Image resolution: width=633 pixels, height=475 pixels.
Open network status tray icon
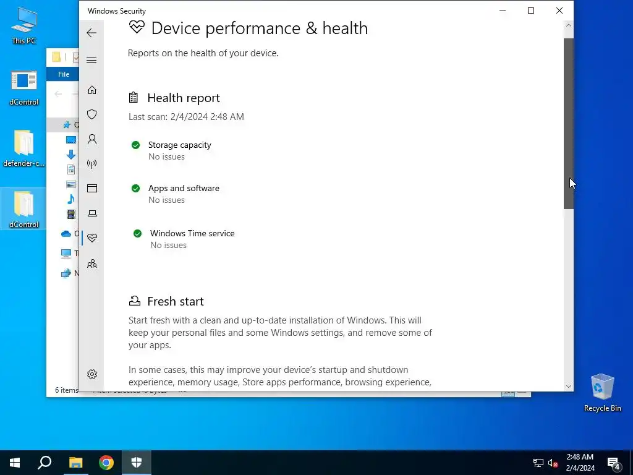[x=538, y=463]
